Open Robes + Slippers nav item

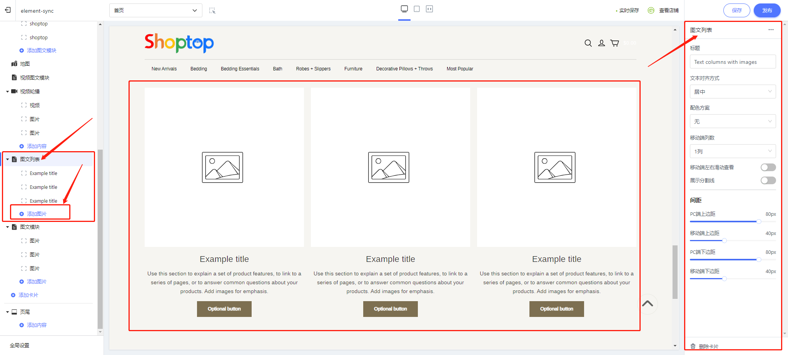313,69
